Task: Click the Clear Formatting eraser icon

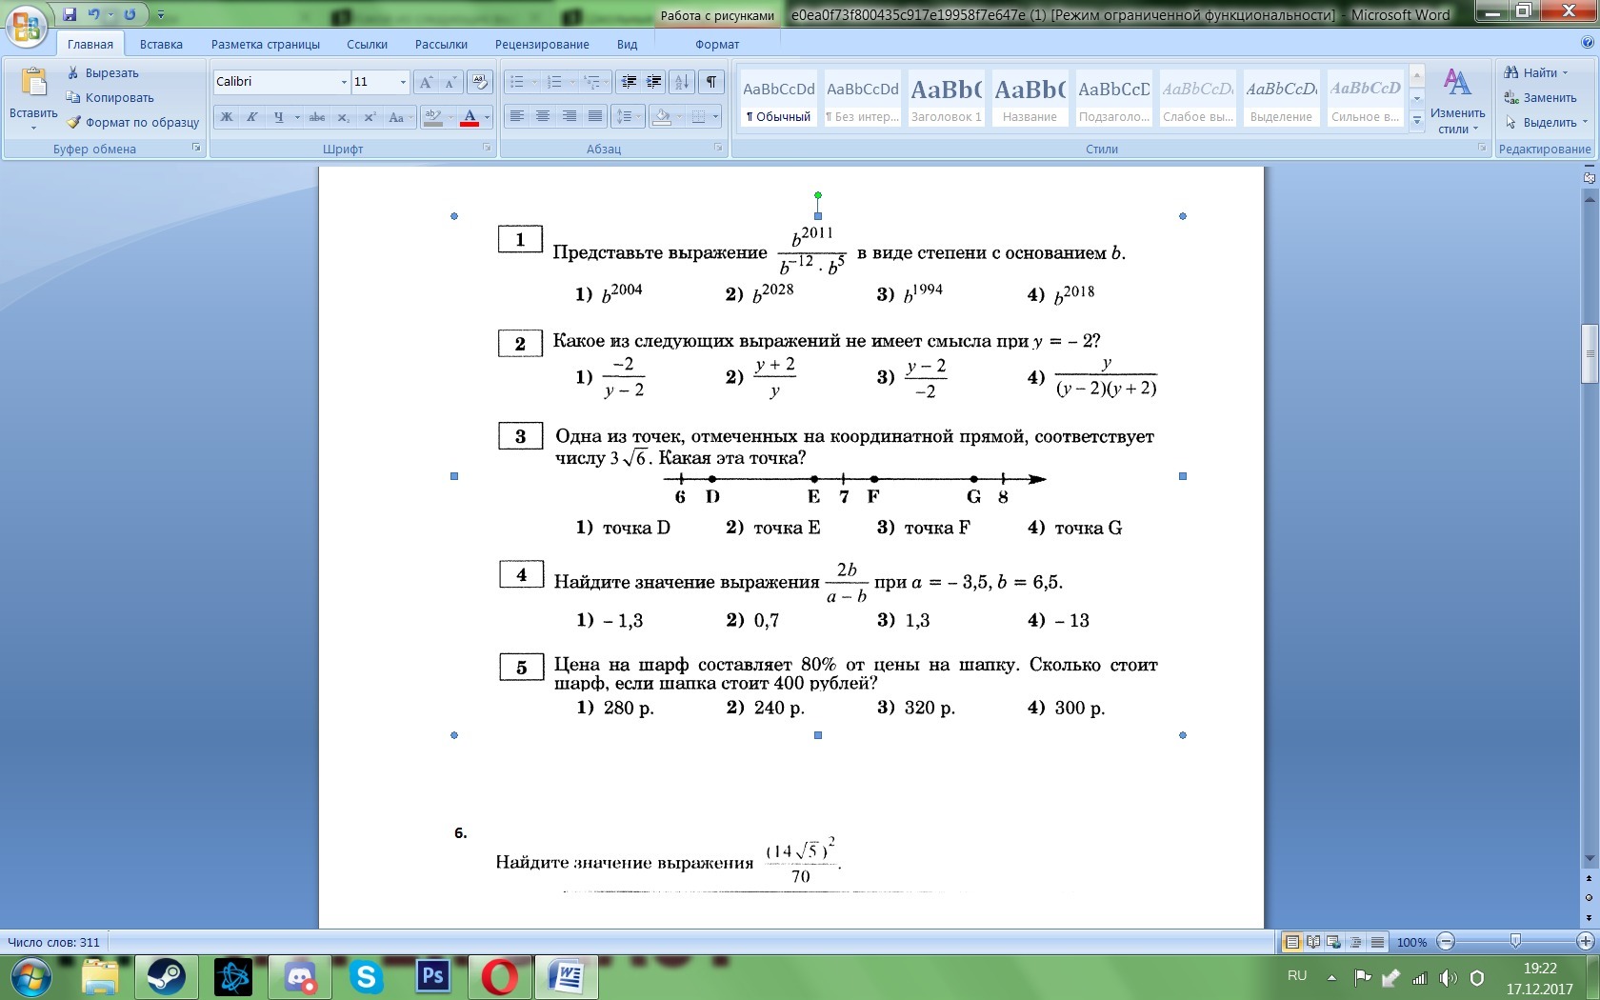Action: [x=480, y=82]
